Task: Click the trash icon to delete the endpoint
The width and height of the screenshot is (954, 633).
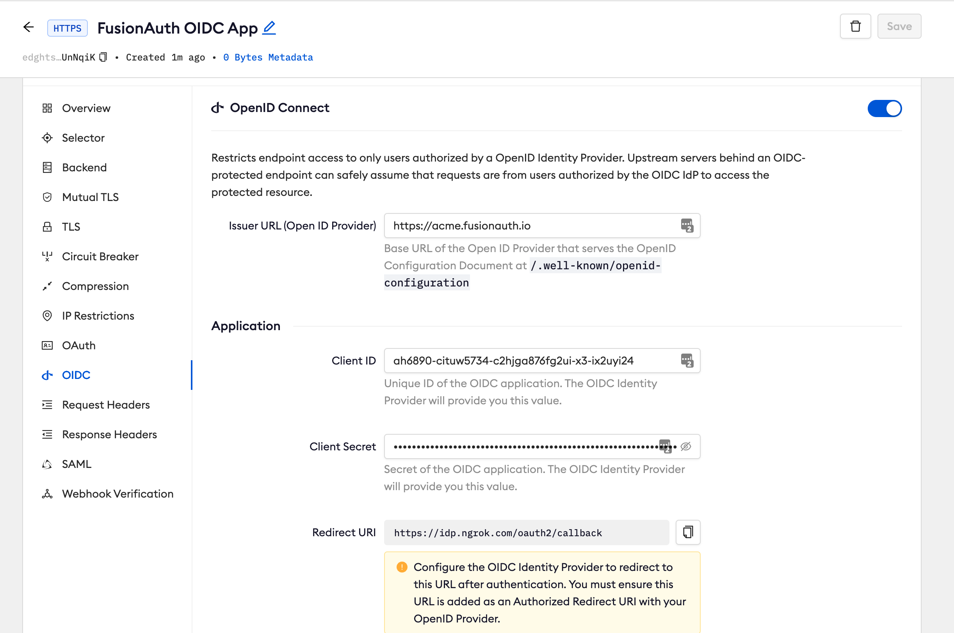Action: tap(855, 26)
